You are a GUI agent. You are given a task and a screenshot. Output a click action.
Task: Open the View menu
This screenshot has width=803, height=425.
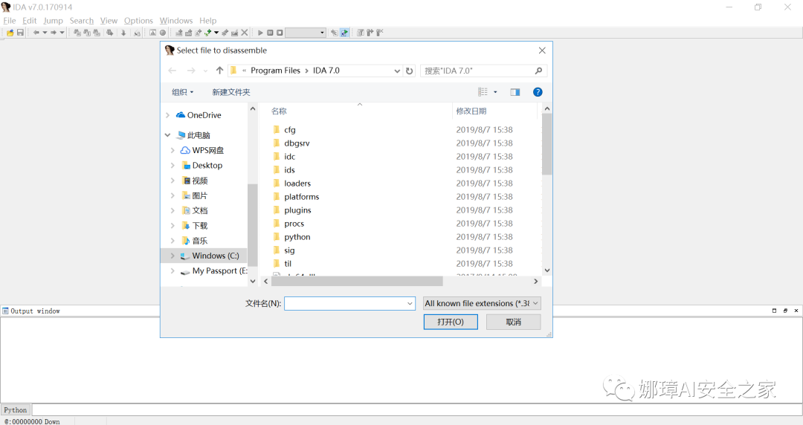(x=109, y=21)
